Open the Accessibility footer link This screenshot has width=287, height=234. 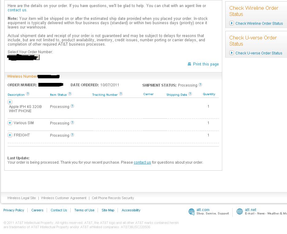[131, 210]
